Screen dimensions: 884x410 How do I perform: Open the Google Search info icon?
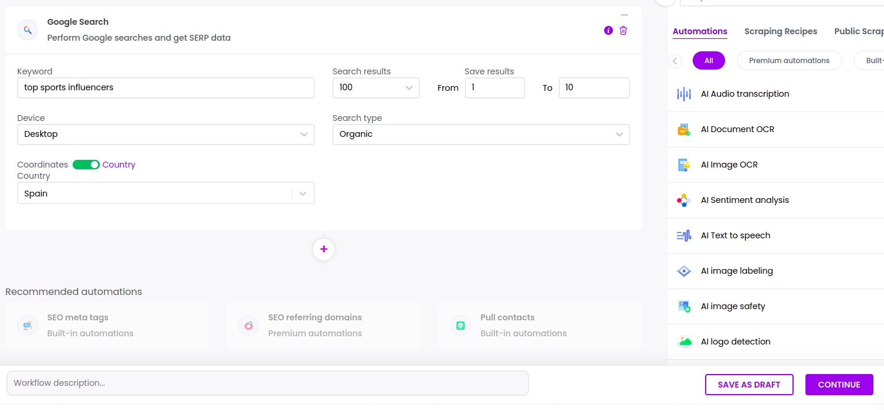pos(608,31)
